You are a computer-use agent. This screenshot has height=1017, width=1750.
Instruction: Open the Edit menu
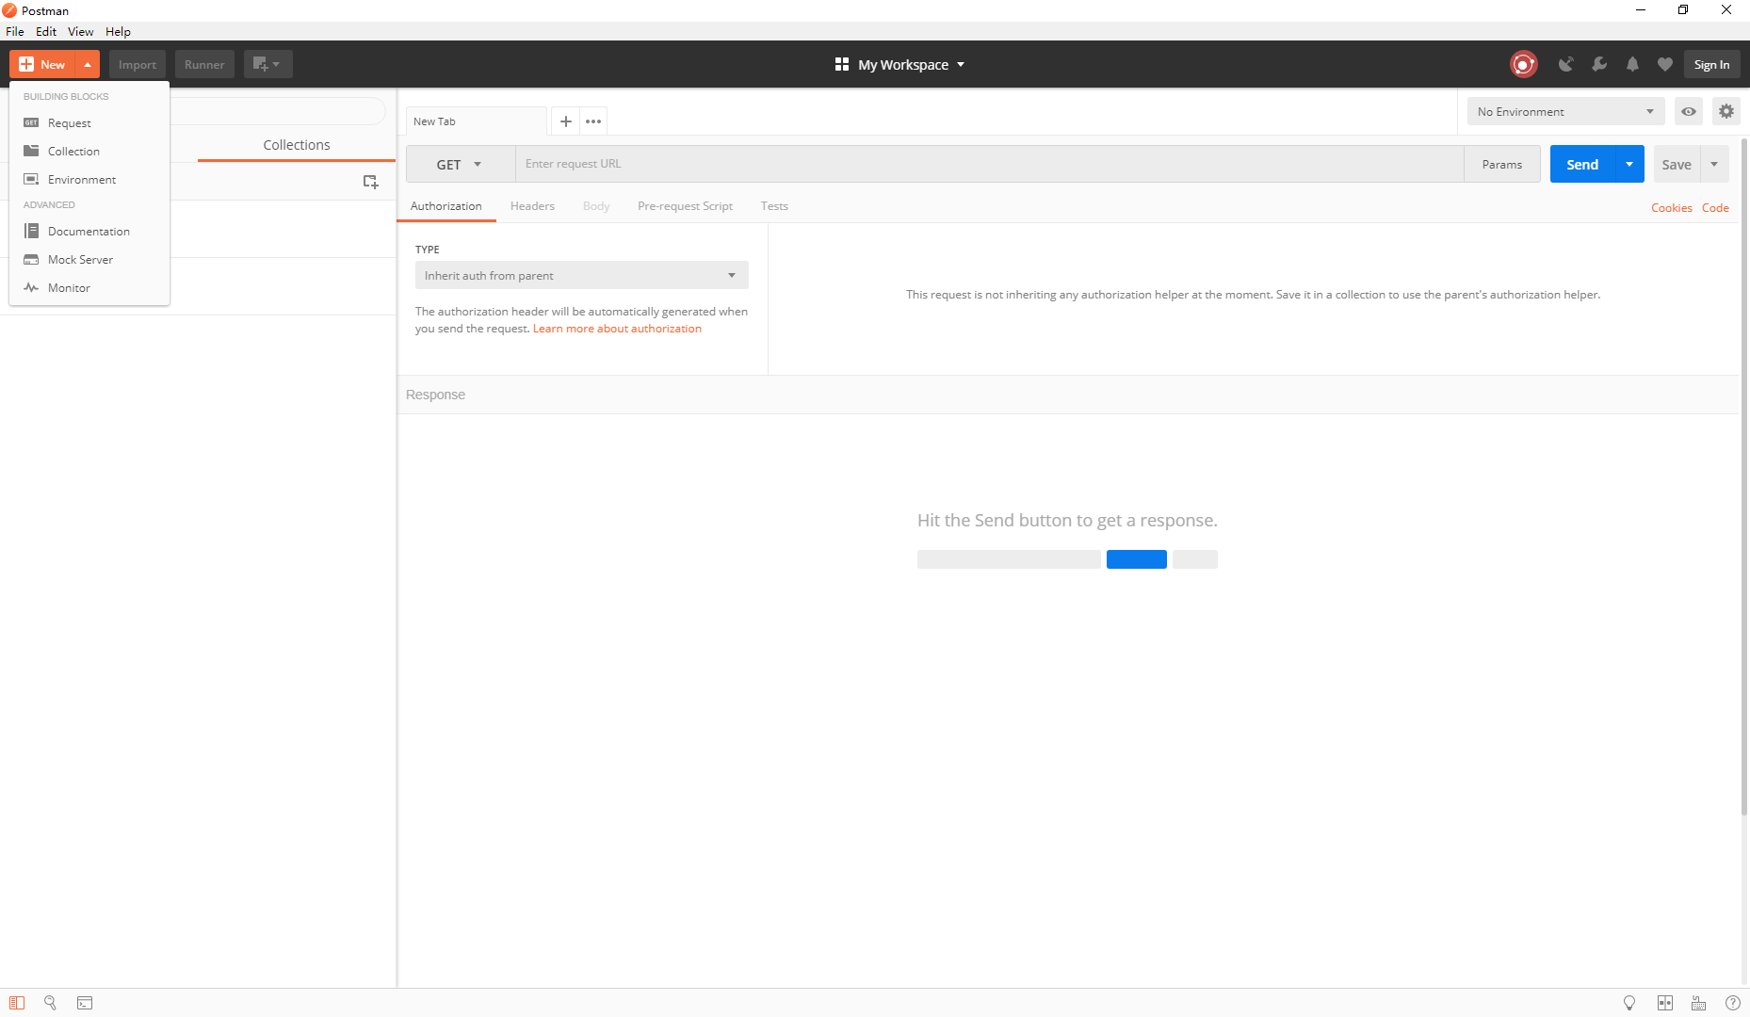pyautogui.click(x=46, y=31)
